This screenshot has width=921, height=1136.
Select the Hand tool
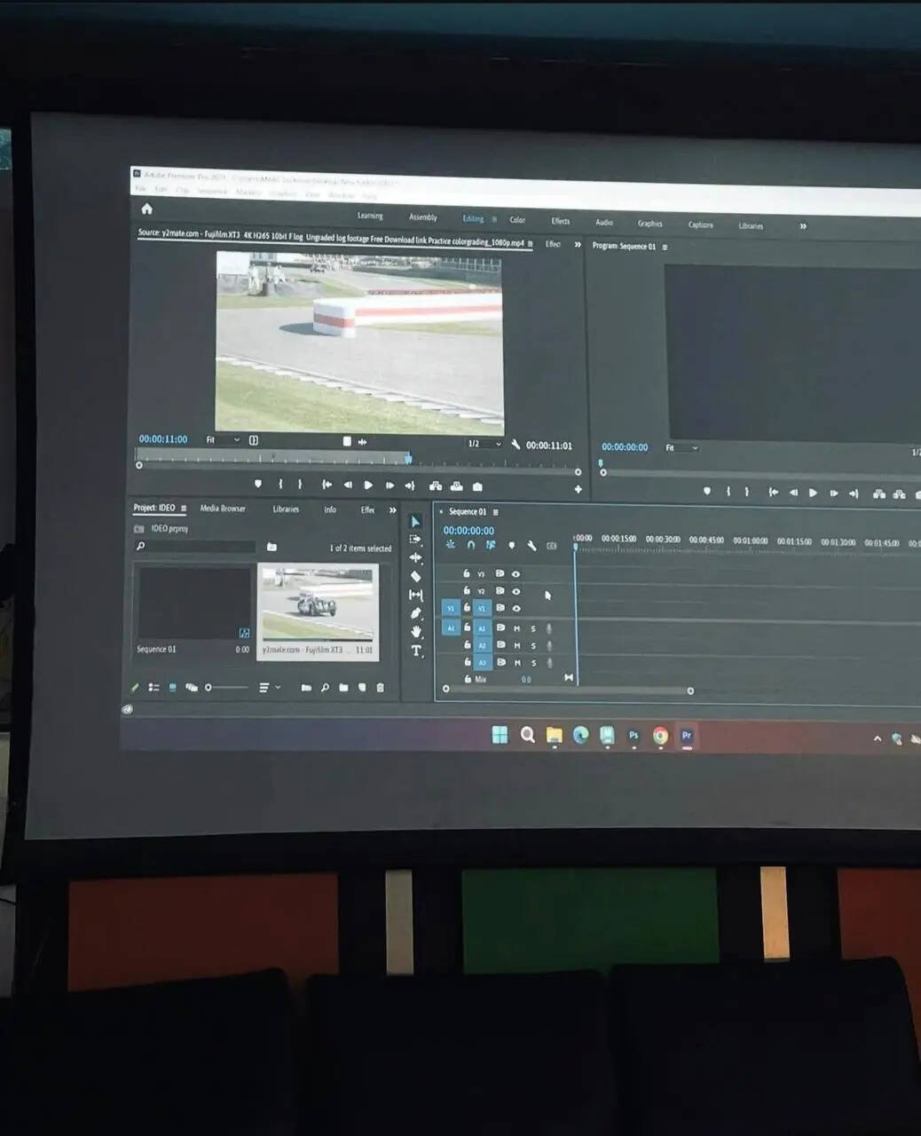coord(414,630)
